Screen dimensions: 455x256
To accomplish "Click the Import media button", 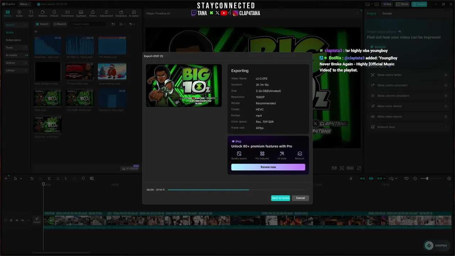I will [42, 24].
